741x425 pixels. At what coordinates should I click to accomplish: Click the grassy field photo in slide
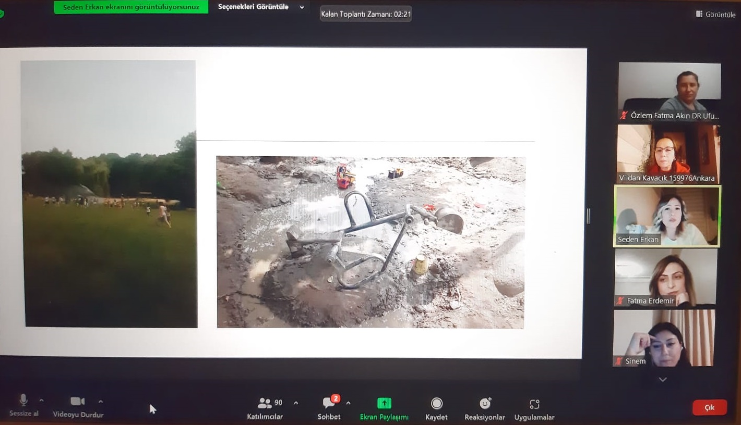click(x=110, y=194)
